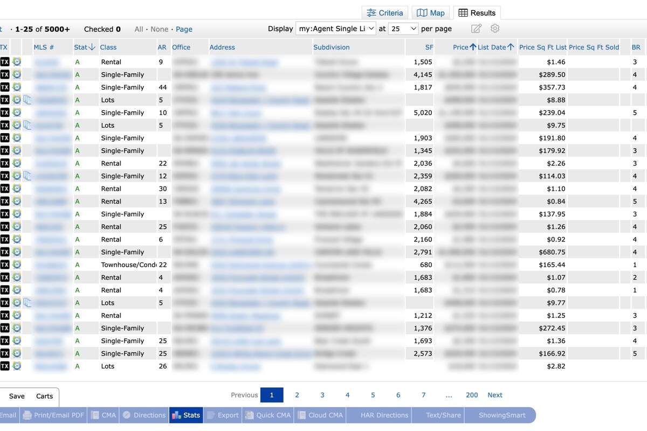This screenshot has height=431, width=647.
Task: Click the Stats chart button
Action: point(186,415)
